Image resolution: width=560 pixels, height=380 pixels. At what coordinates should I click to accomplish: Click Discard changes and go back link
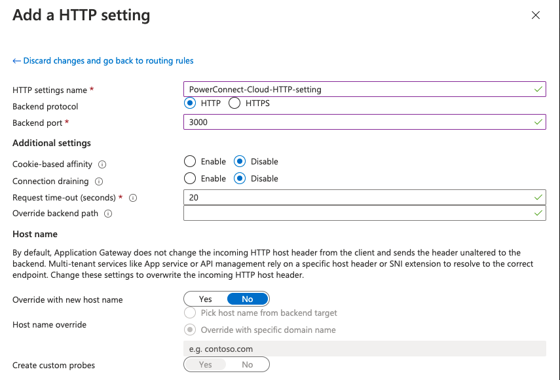click(103, 61)
